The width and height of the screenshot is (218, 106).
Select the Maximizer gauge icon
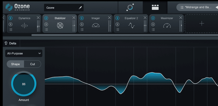(167, 26)
